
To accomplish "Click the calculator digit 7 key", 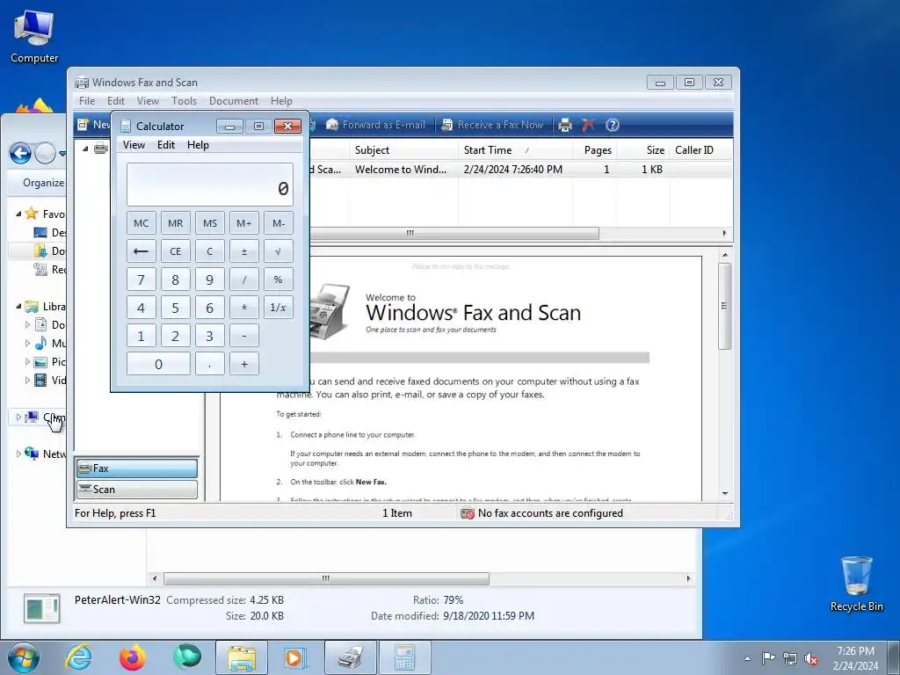I will pyautogui.click(x=142, y=279).
